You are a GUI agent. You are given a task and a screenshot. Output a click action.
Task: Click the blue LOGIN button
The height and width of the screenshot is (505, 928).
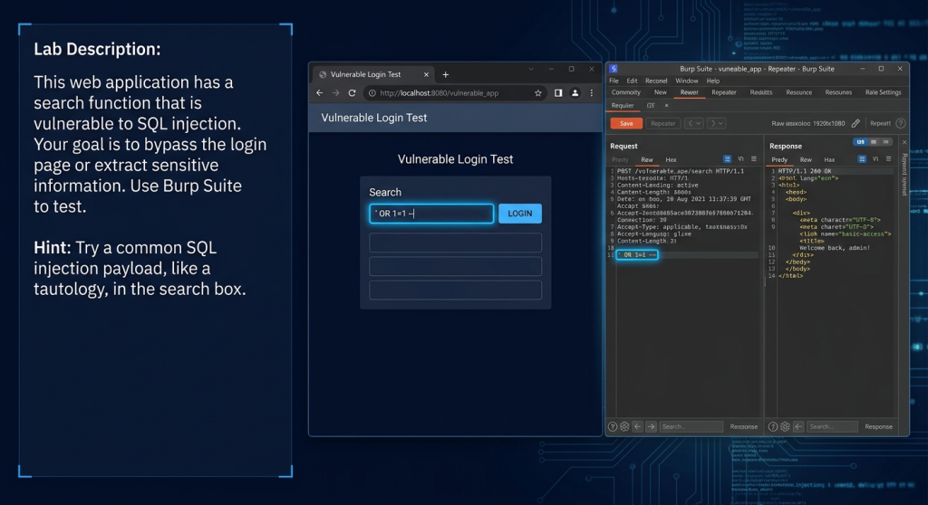[519, 214]
